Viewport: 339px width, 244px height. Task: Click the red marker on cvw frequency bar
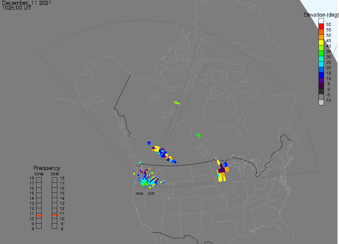coord(39,215)
